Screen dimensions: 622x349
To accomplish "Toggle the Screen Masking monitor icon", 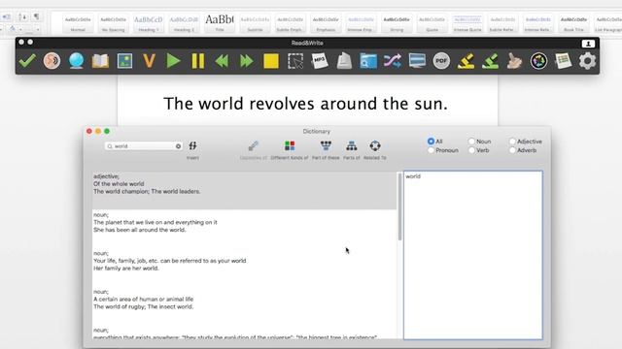I will pos(417,61).
